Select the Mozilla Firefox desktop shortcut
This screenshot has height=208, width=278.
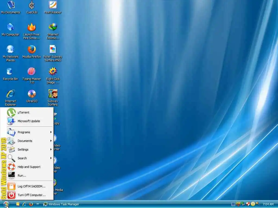(31, 52)
